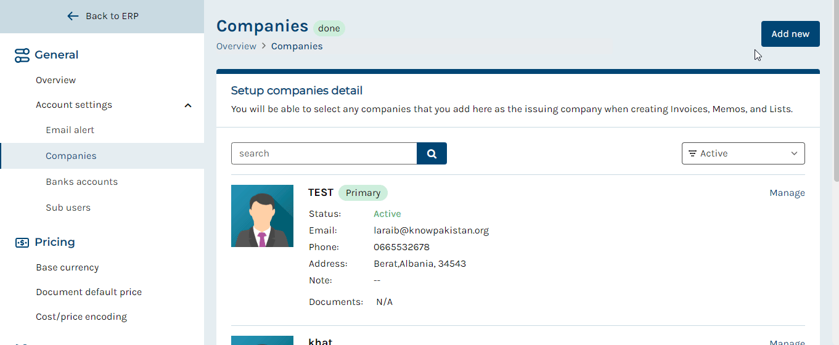Click the Add new button
The image size is (839, 345).
coord(790,34)
